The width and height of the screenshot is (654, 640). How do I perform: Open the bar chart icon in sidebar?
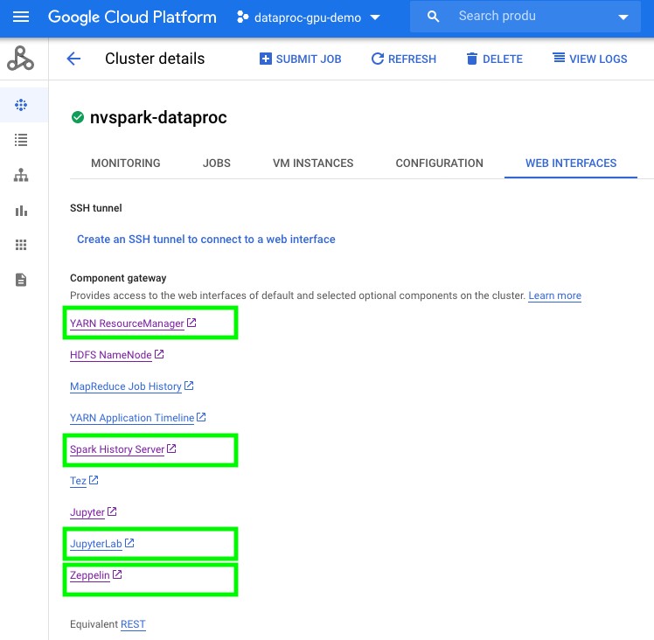21,210
